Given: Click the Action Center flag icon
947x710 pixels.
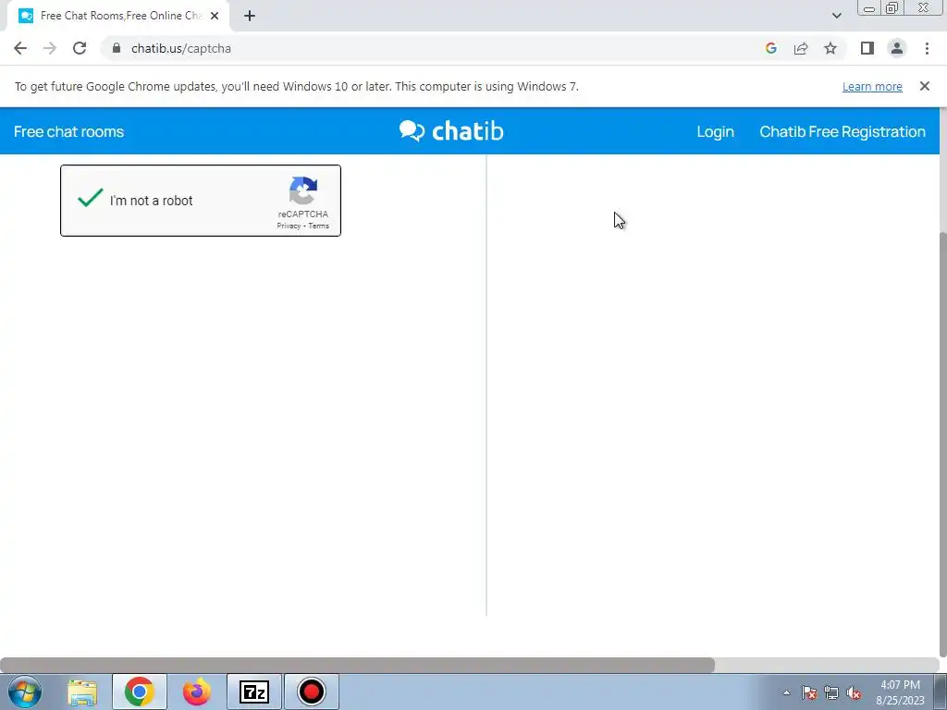Looking at the screenshot, I should coord(809,693).
